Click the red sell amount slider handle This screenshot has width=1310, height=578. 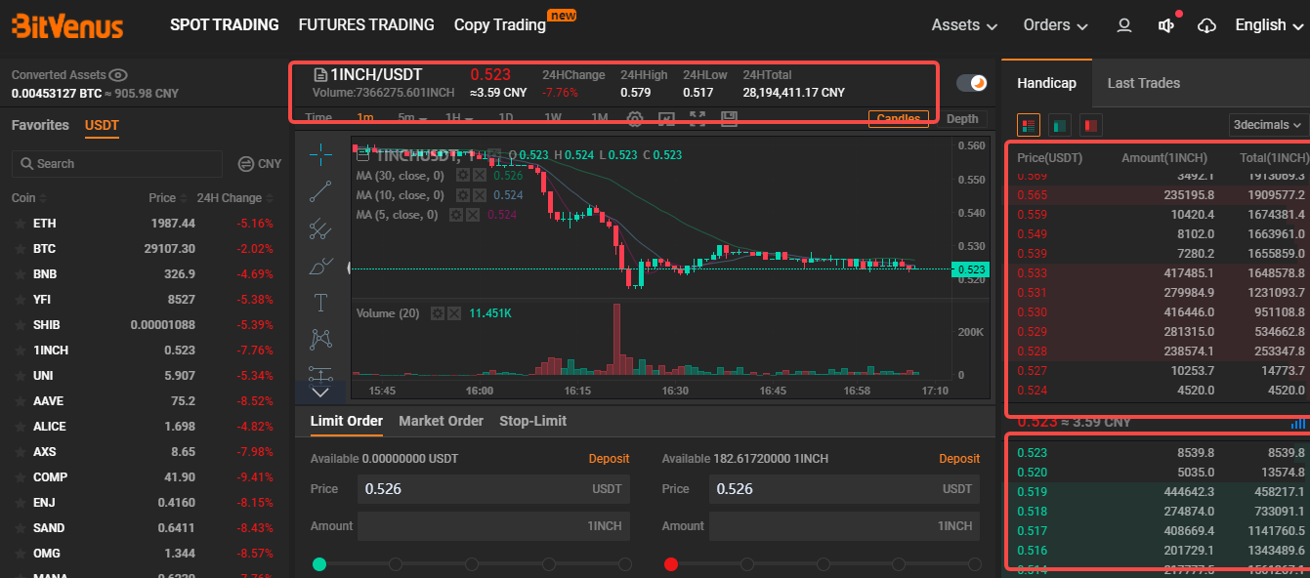pos(671,563)
